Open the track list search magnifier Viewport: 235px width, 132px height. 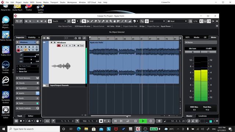pos(84,38)
